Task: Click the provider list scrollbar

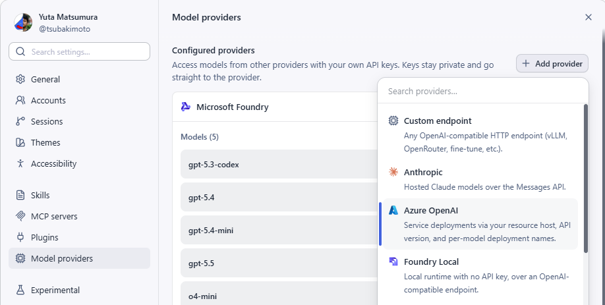Action: point(585,179)
